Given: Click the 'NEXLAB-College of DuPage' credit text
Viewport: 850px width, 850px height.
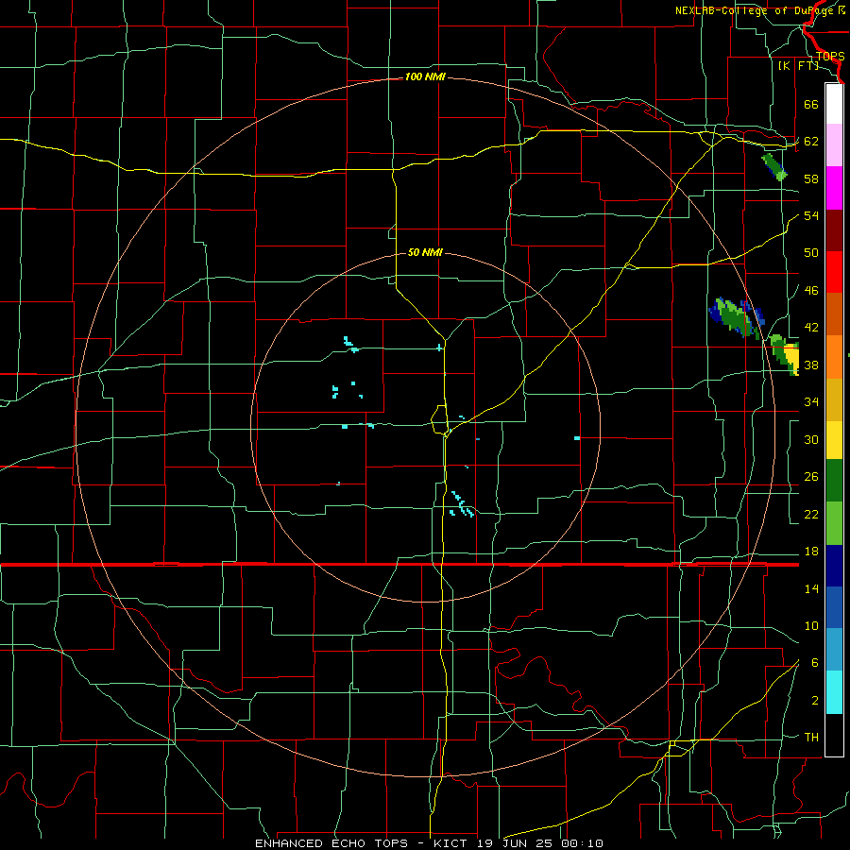Looking at the screenshot, I should [756, 10].
